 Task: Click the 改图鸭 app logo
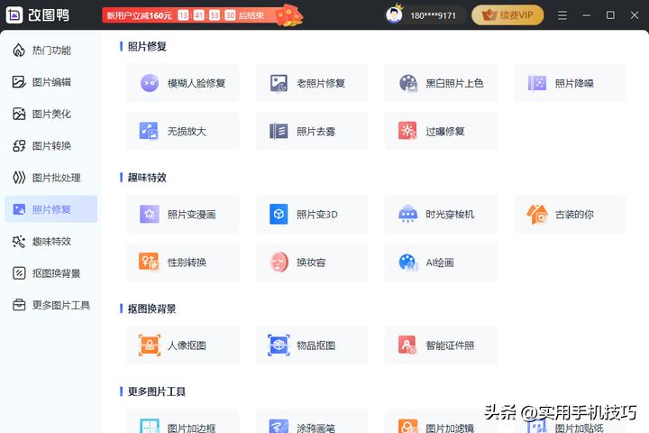[14, 15]
